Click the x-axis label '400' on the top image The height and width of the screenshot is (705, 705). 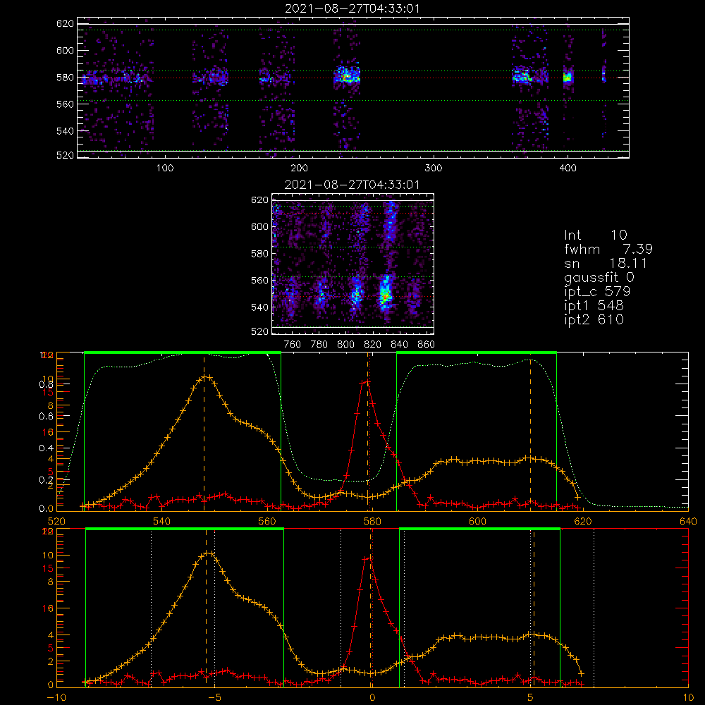pyautogui.click(x=568, y=168)
